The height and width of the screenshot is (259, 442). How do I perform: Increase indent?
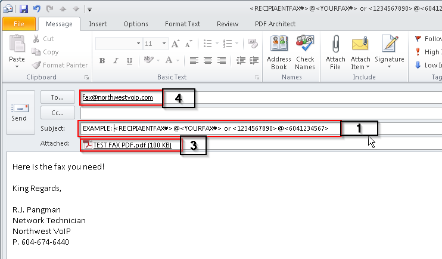tap(254, 60)
